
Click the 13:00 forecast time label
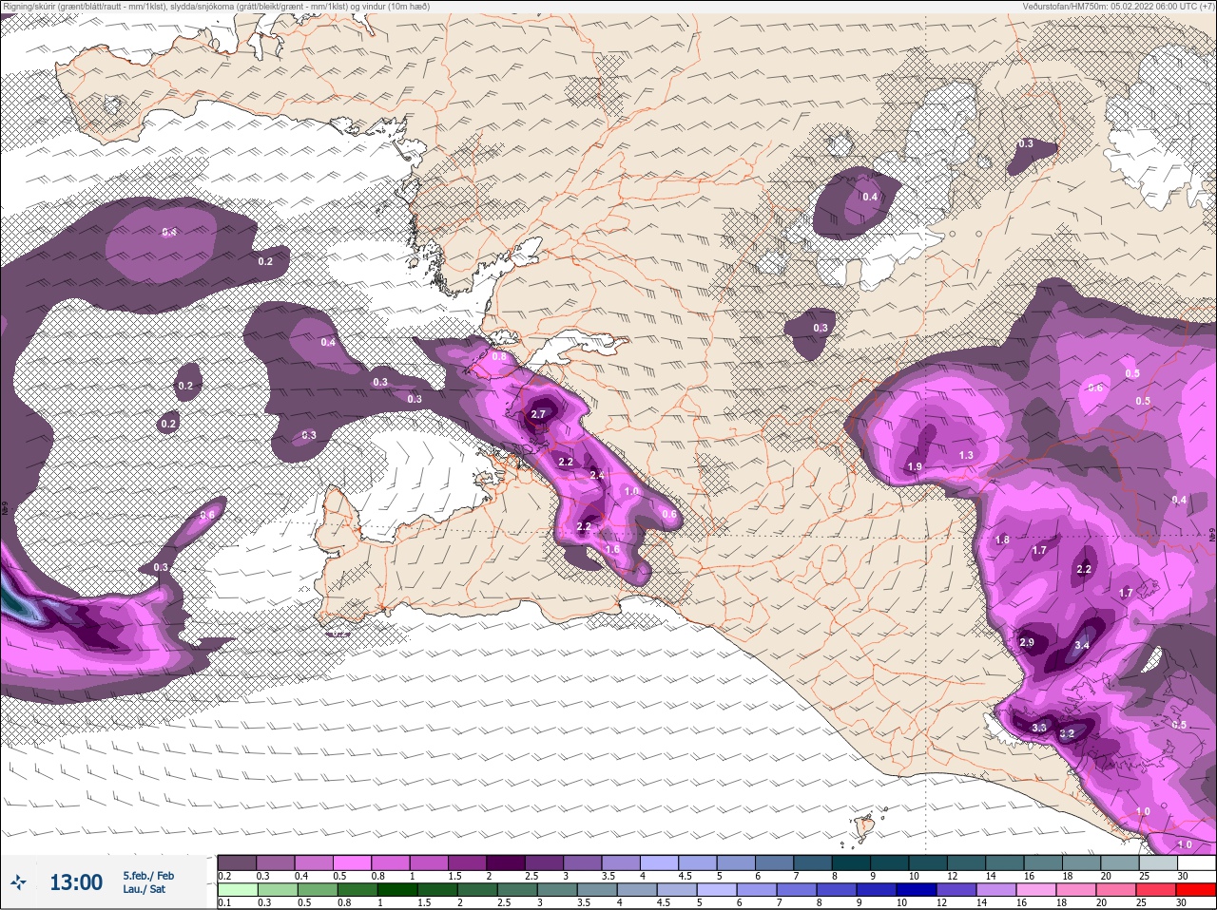coord(76,882)
